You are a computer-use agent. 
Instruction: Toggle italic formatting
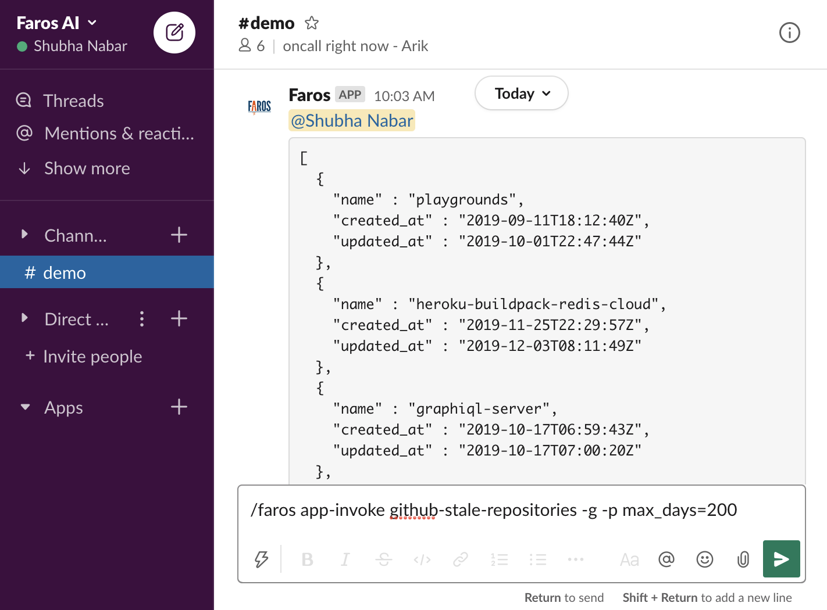345,559
